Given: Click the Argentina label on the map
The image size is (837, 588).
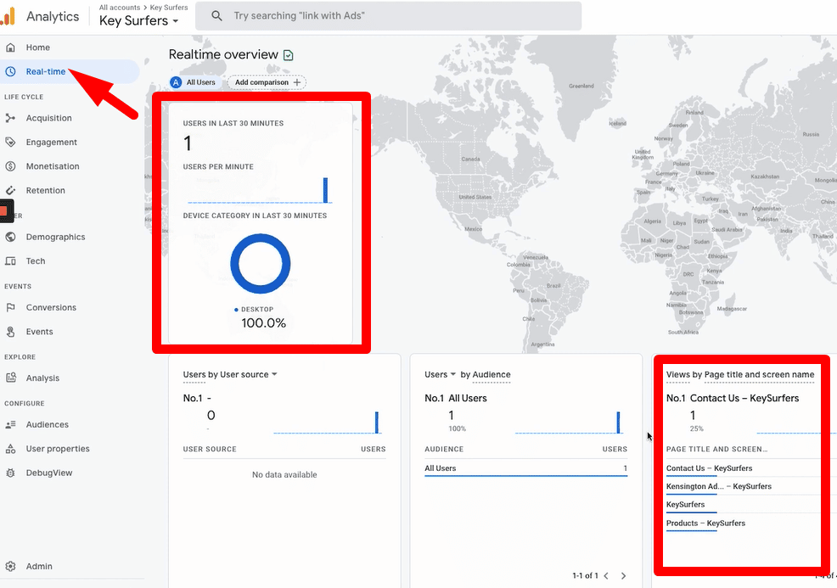Looking at the screenshot, I should click(543, 344).
